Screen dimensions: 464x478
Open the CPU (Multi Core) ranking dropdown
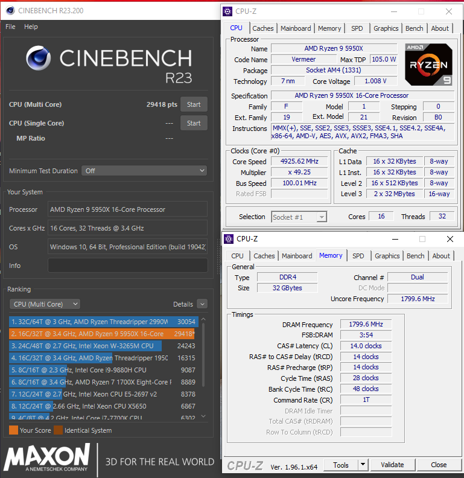pos(45,304)
